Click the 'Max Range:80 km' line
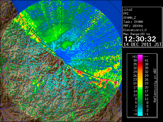Screen dimensions: 163x122 tap(137, 34)
